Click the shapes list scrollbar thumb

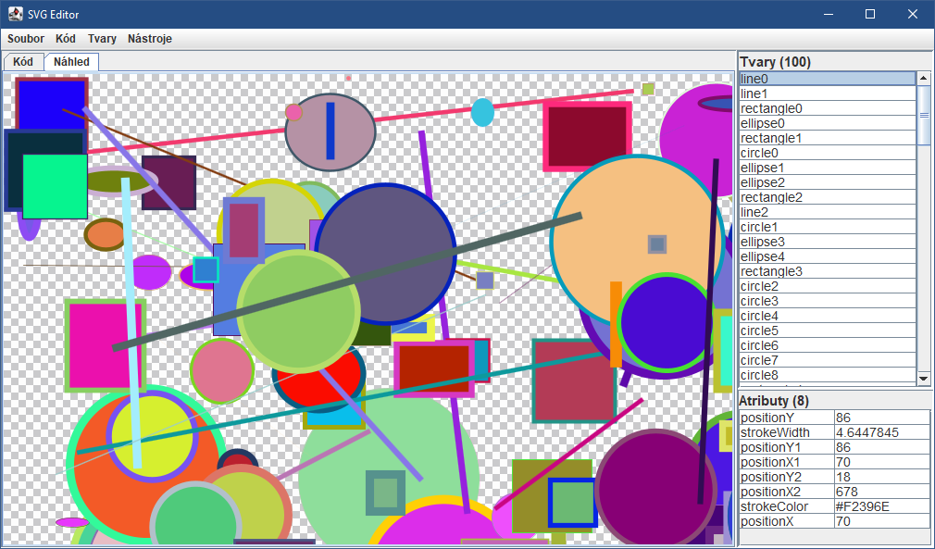pos(924,115)
